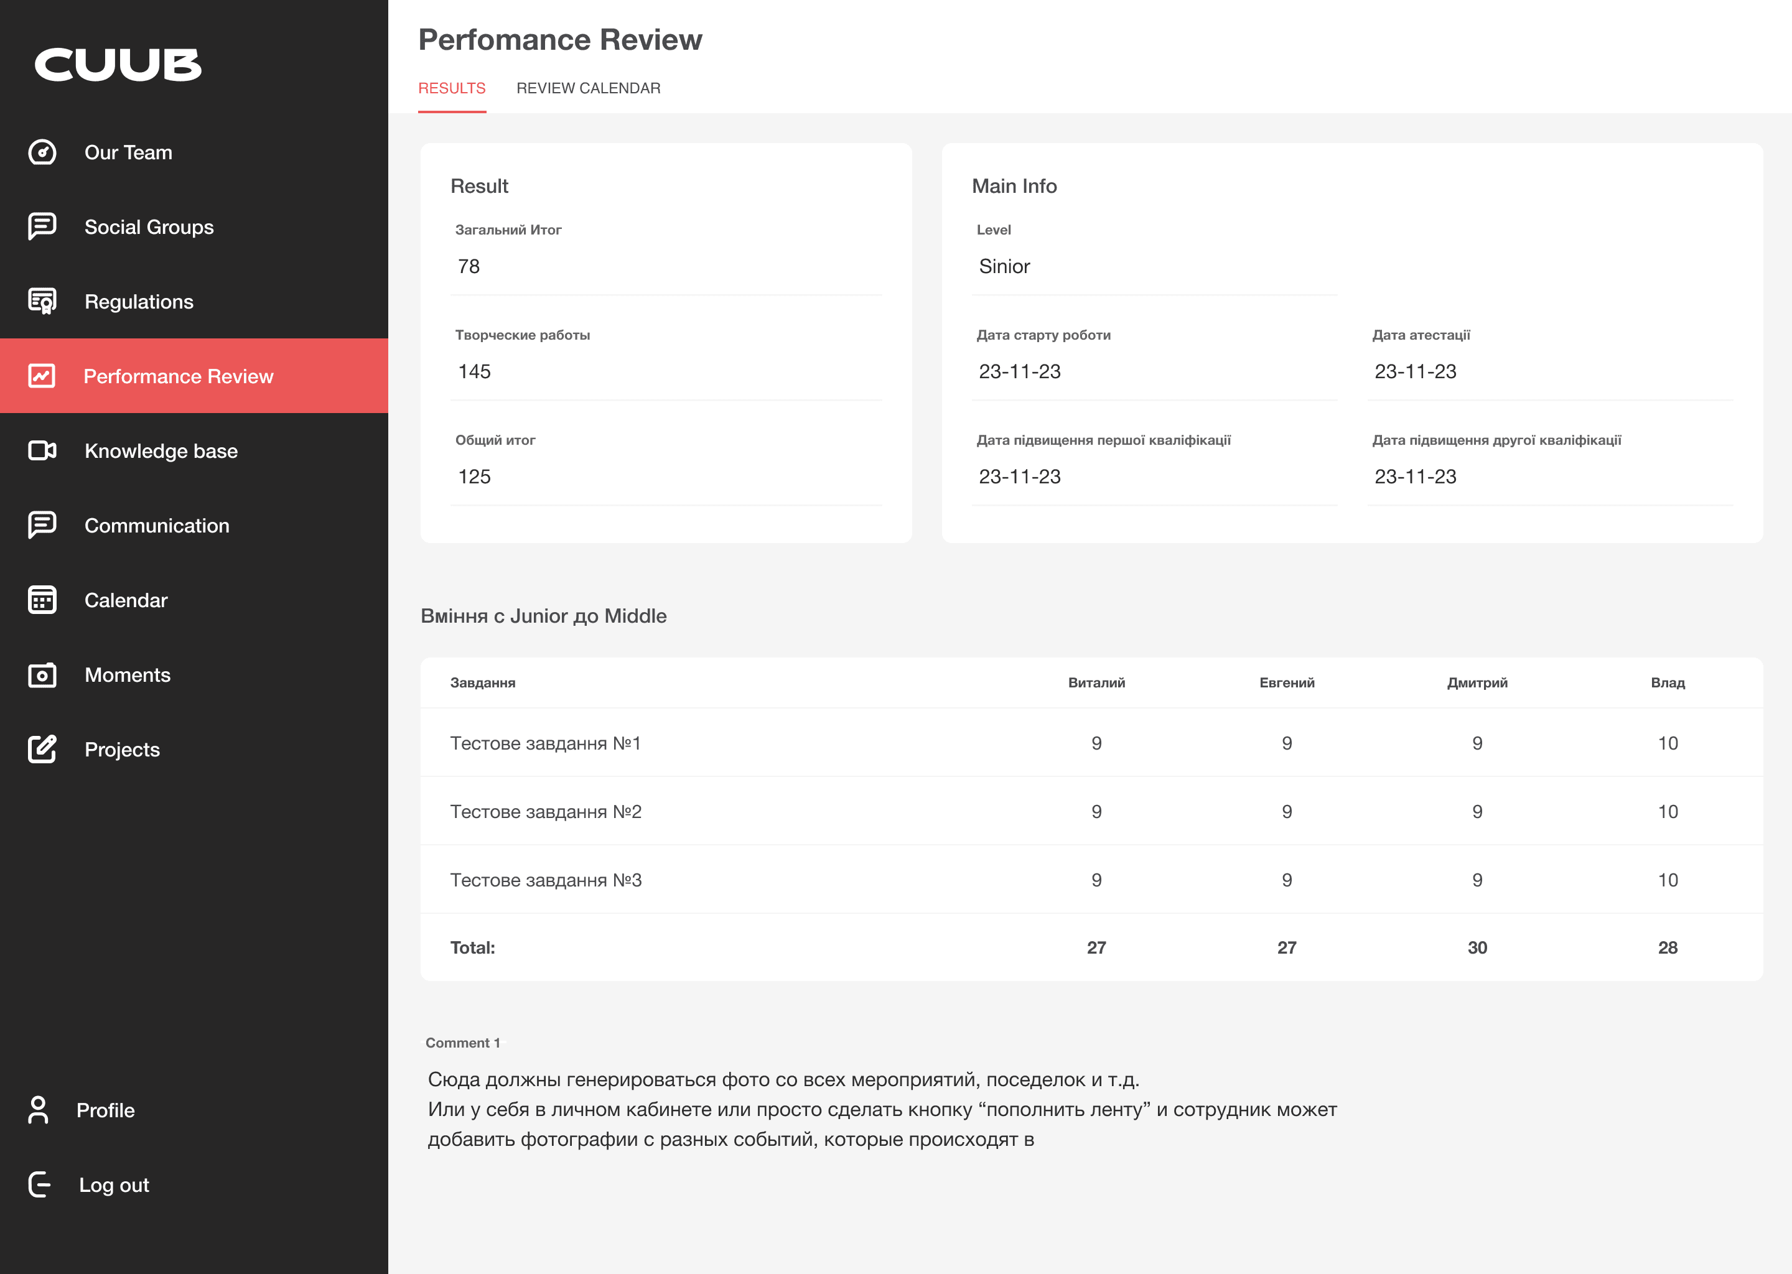Screen dimensions: 1792x1274
Task: Open the Profile user icon
Action: coord(38,1110)
